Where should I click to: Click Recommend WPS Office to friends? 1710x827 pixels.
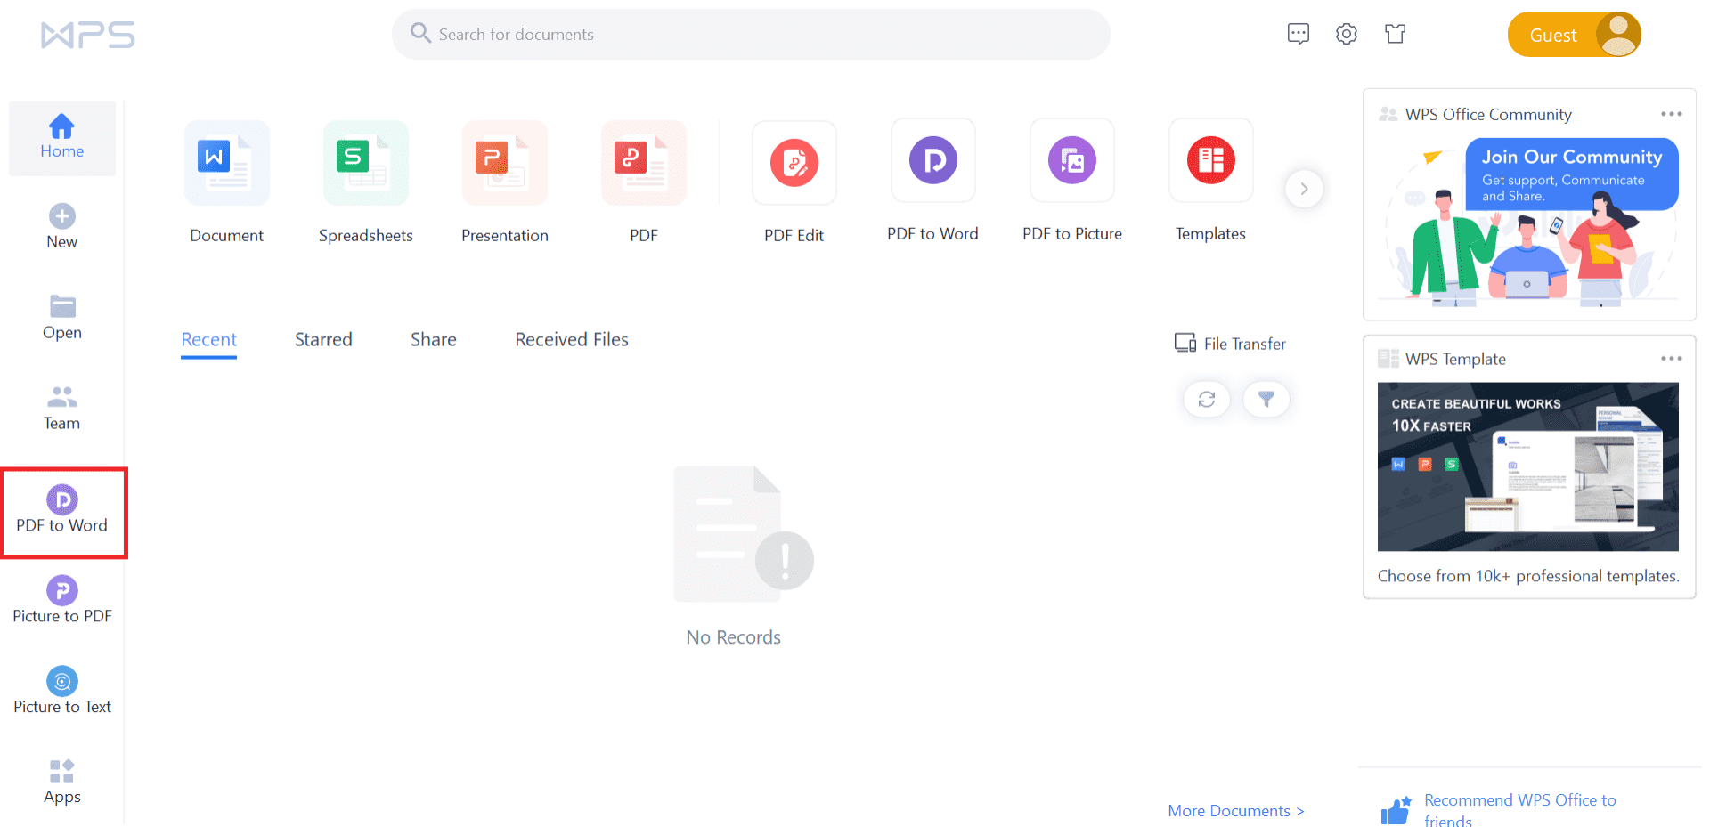pos(1519,810)
